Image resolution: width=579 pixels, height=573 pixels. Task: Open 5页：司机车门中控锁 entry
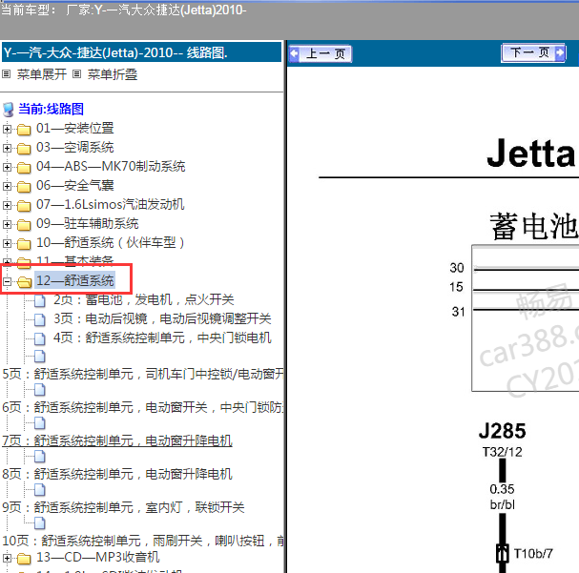click(x=143, y=374)
